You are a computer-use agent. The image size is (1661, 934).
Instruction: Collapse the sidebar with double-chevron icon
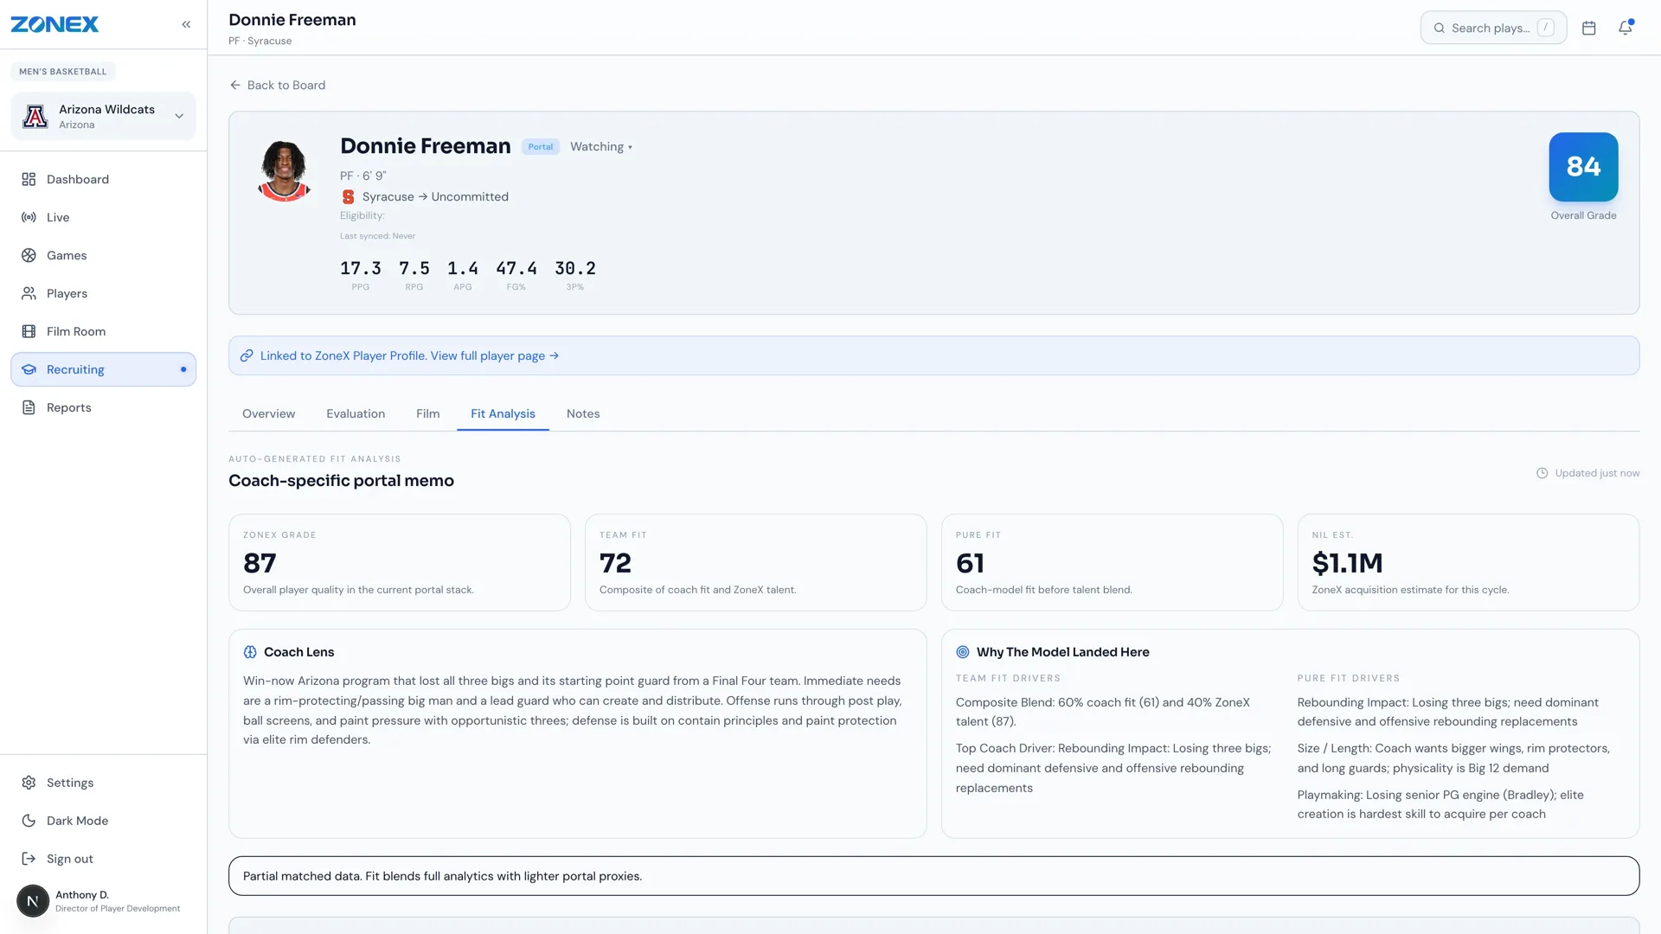(x=186, y=24)
